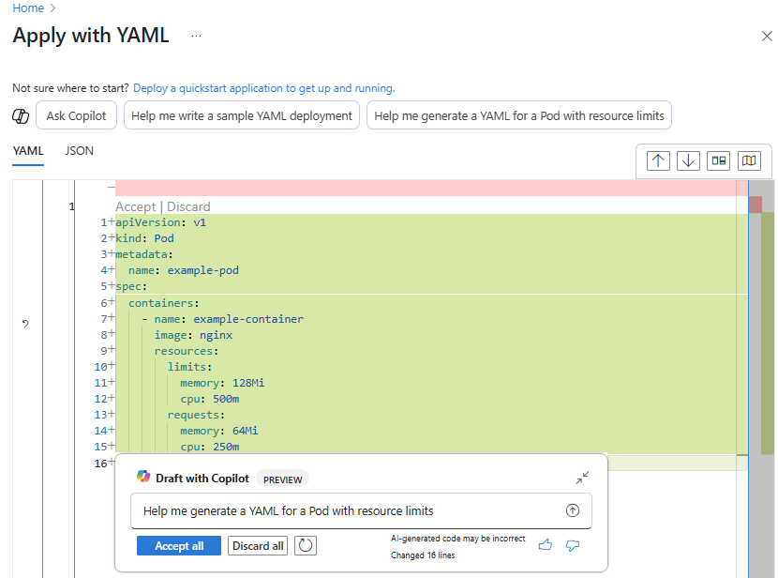Switch to the JSON tab
The image size is (778, 578).
pos(79,150)
